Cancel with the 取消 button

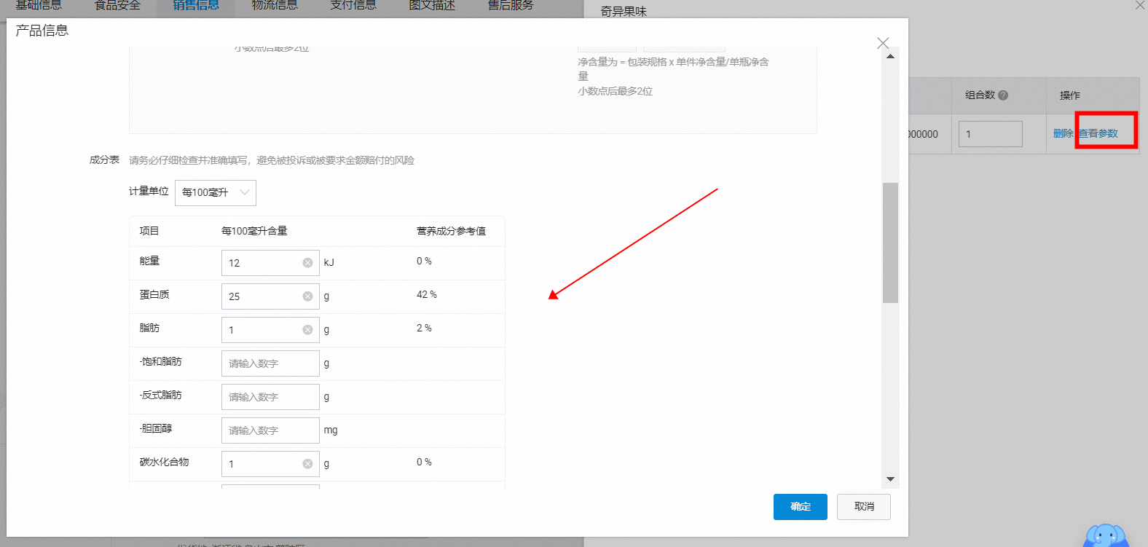pyautogui.click(x=864, y=507)
